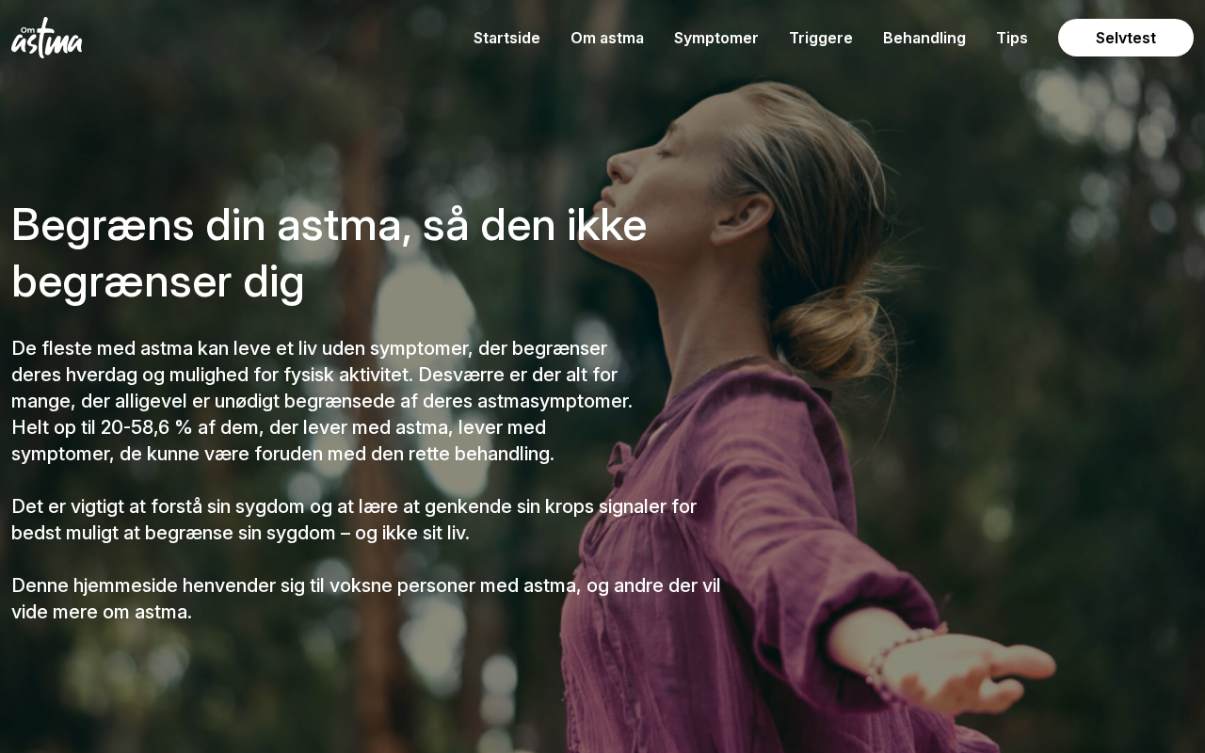The height and width of the screenshot is (753, 1205).
Task: Open the Startside navigation link
Action: pos(506,38)
